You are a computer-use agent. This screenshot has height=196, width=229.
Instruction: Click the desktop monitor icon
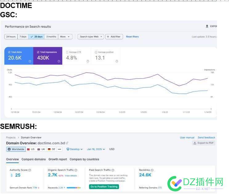click(68, 149)
